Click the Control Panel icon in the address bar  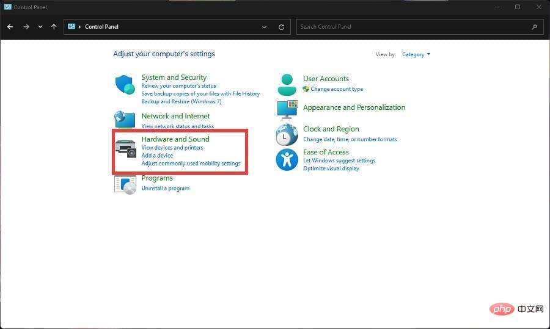(71, 26)
